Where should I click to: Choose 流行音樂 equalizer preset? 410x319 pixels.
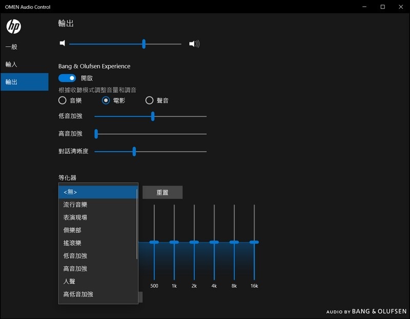pos(98,205)
